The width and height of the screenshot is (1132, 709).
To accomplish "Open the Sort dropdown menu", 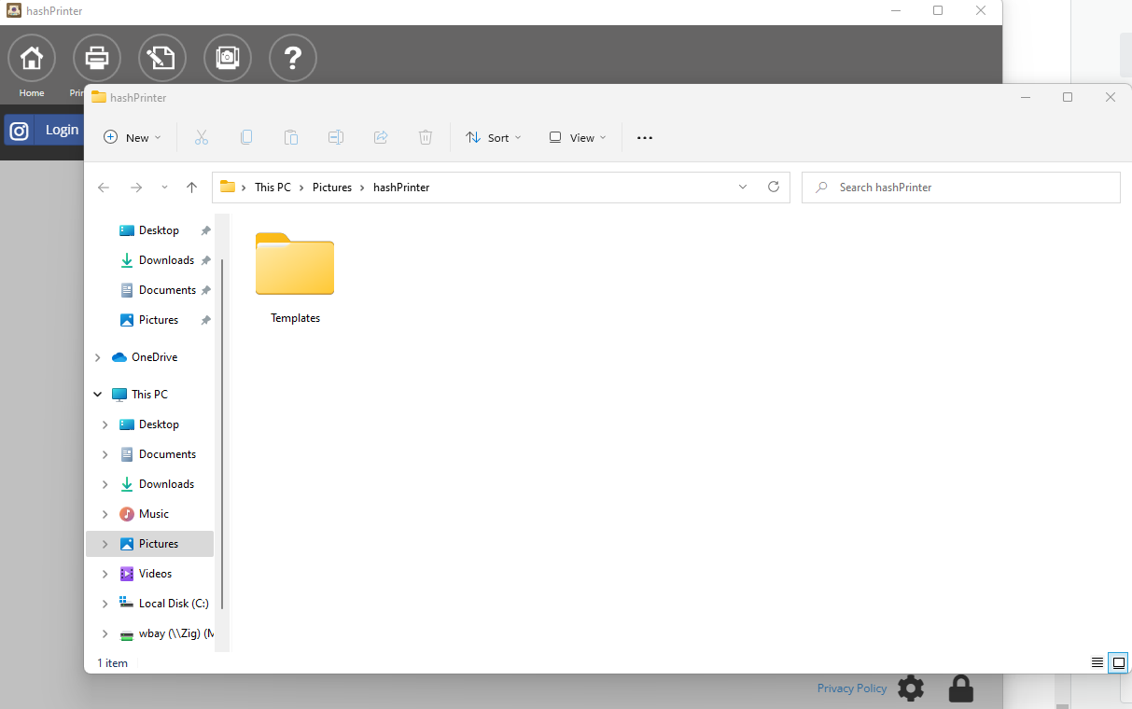I will (x=494, y=137).
